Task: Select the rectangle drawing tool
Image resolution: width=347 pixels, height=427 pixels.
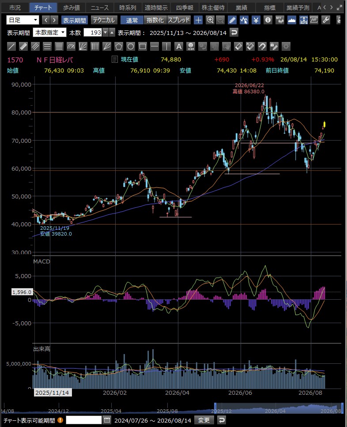Action: [143, 46]
